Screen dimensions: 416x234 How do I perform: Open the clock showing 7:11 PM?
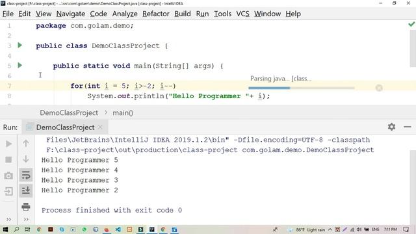(390, 229)
